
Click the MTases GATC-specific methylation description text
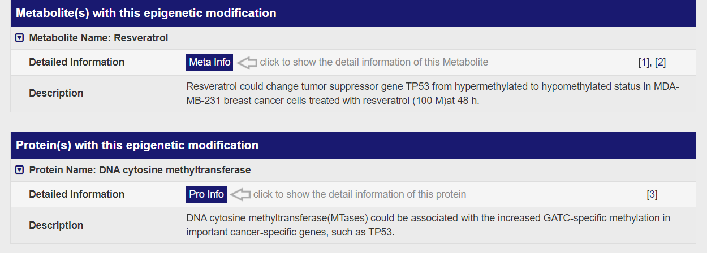428,225
